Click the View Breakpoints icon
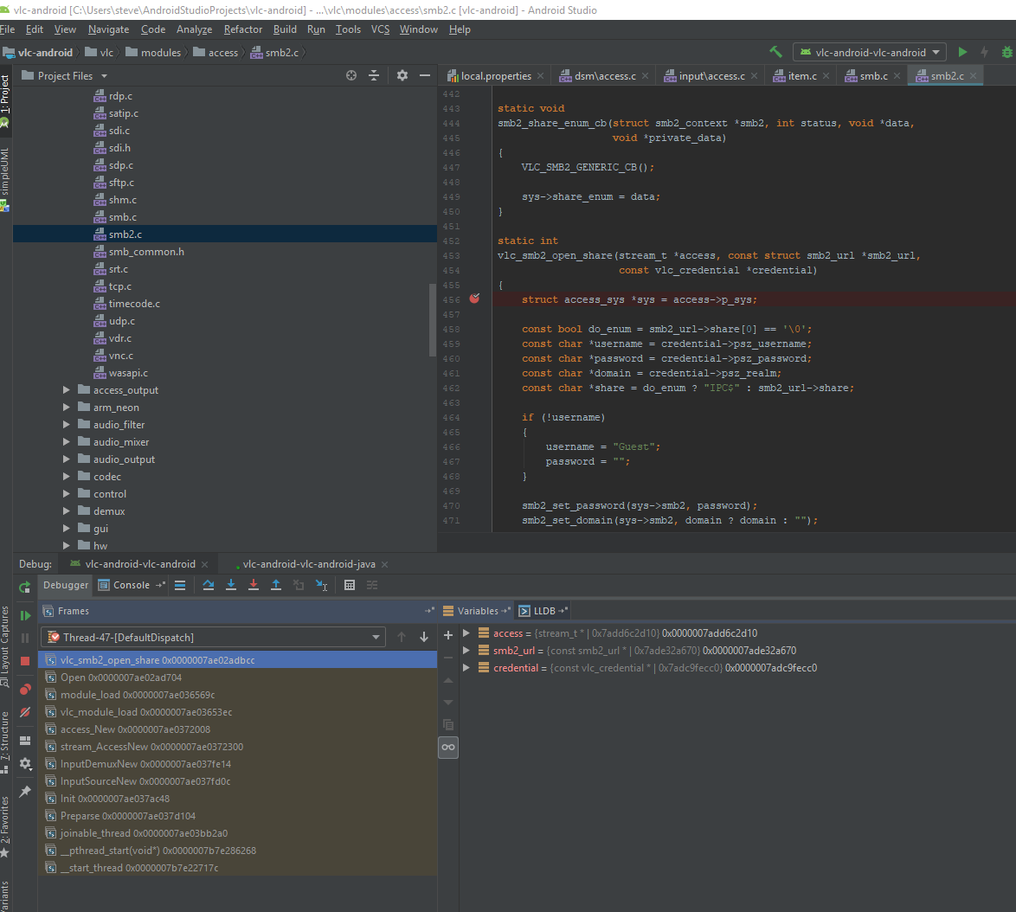 click(x=25, y=689)
